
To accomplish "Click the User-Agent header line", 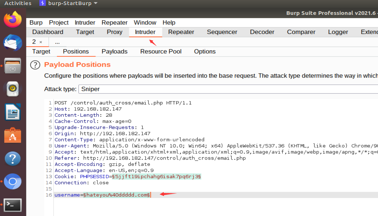I will pos(216,146).
